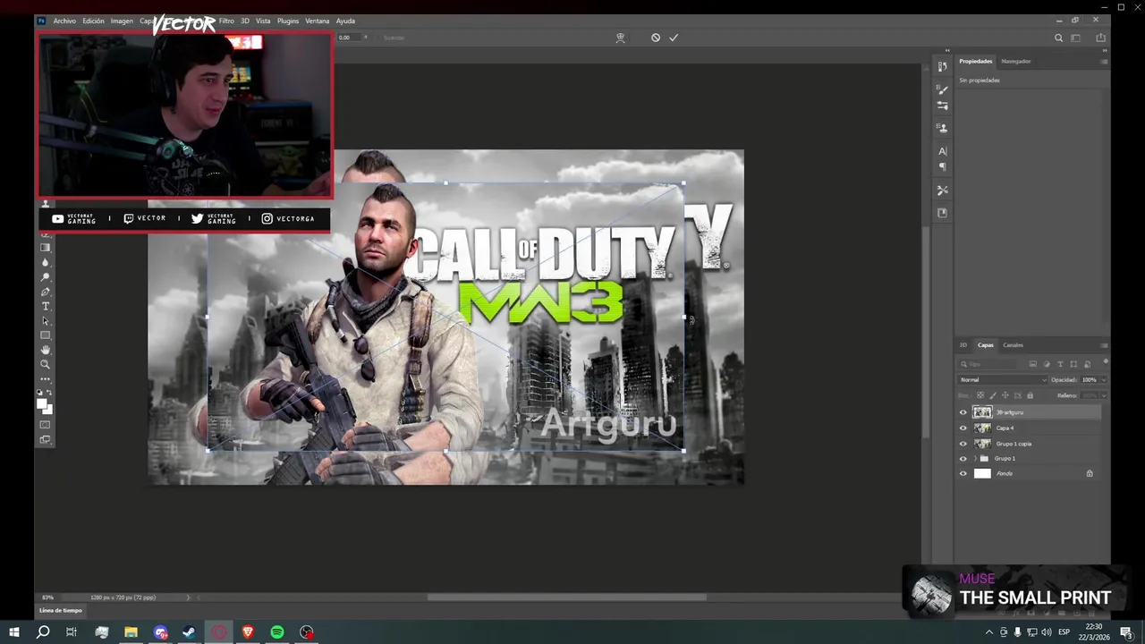Hide the Capa 4 layer
The width and height of the screenshot is (1145, 644).
(x=963, y=428)
